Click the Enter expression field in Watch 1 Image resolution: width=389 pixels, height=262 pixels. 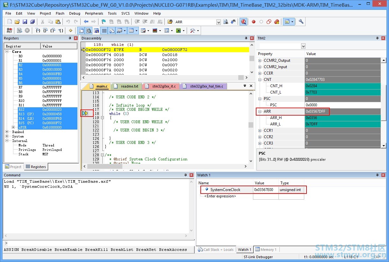[220, 196]
